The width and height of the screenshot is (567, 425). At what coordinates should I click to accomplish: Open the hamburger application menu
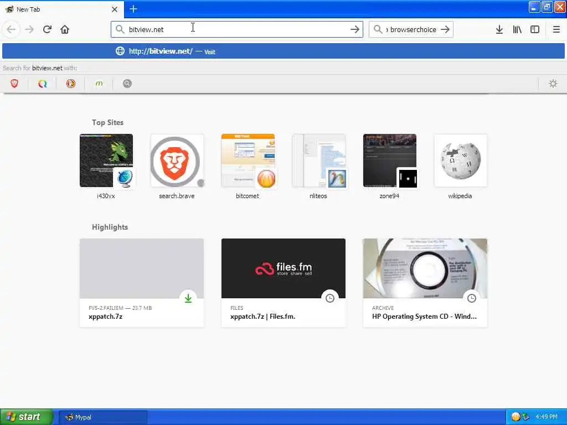[x=556, y=29]
